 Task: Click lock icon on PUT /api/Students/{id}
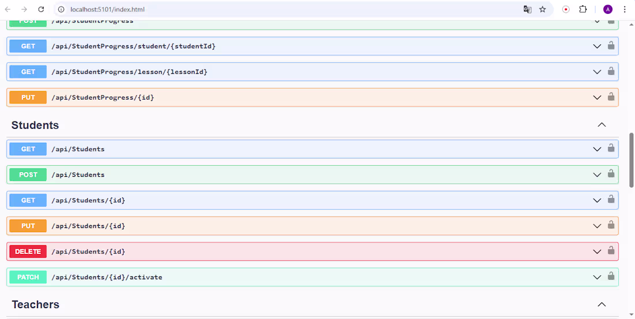(x=611, y=225)
